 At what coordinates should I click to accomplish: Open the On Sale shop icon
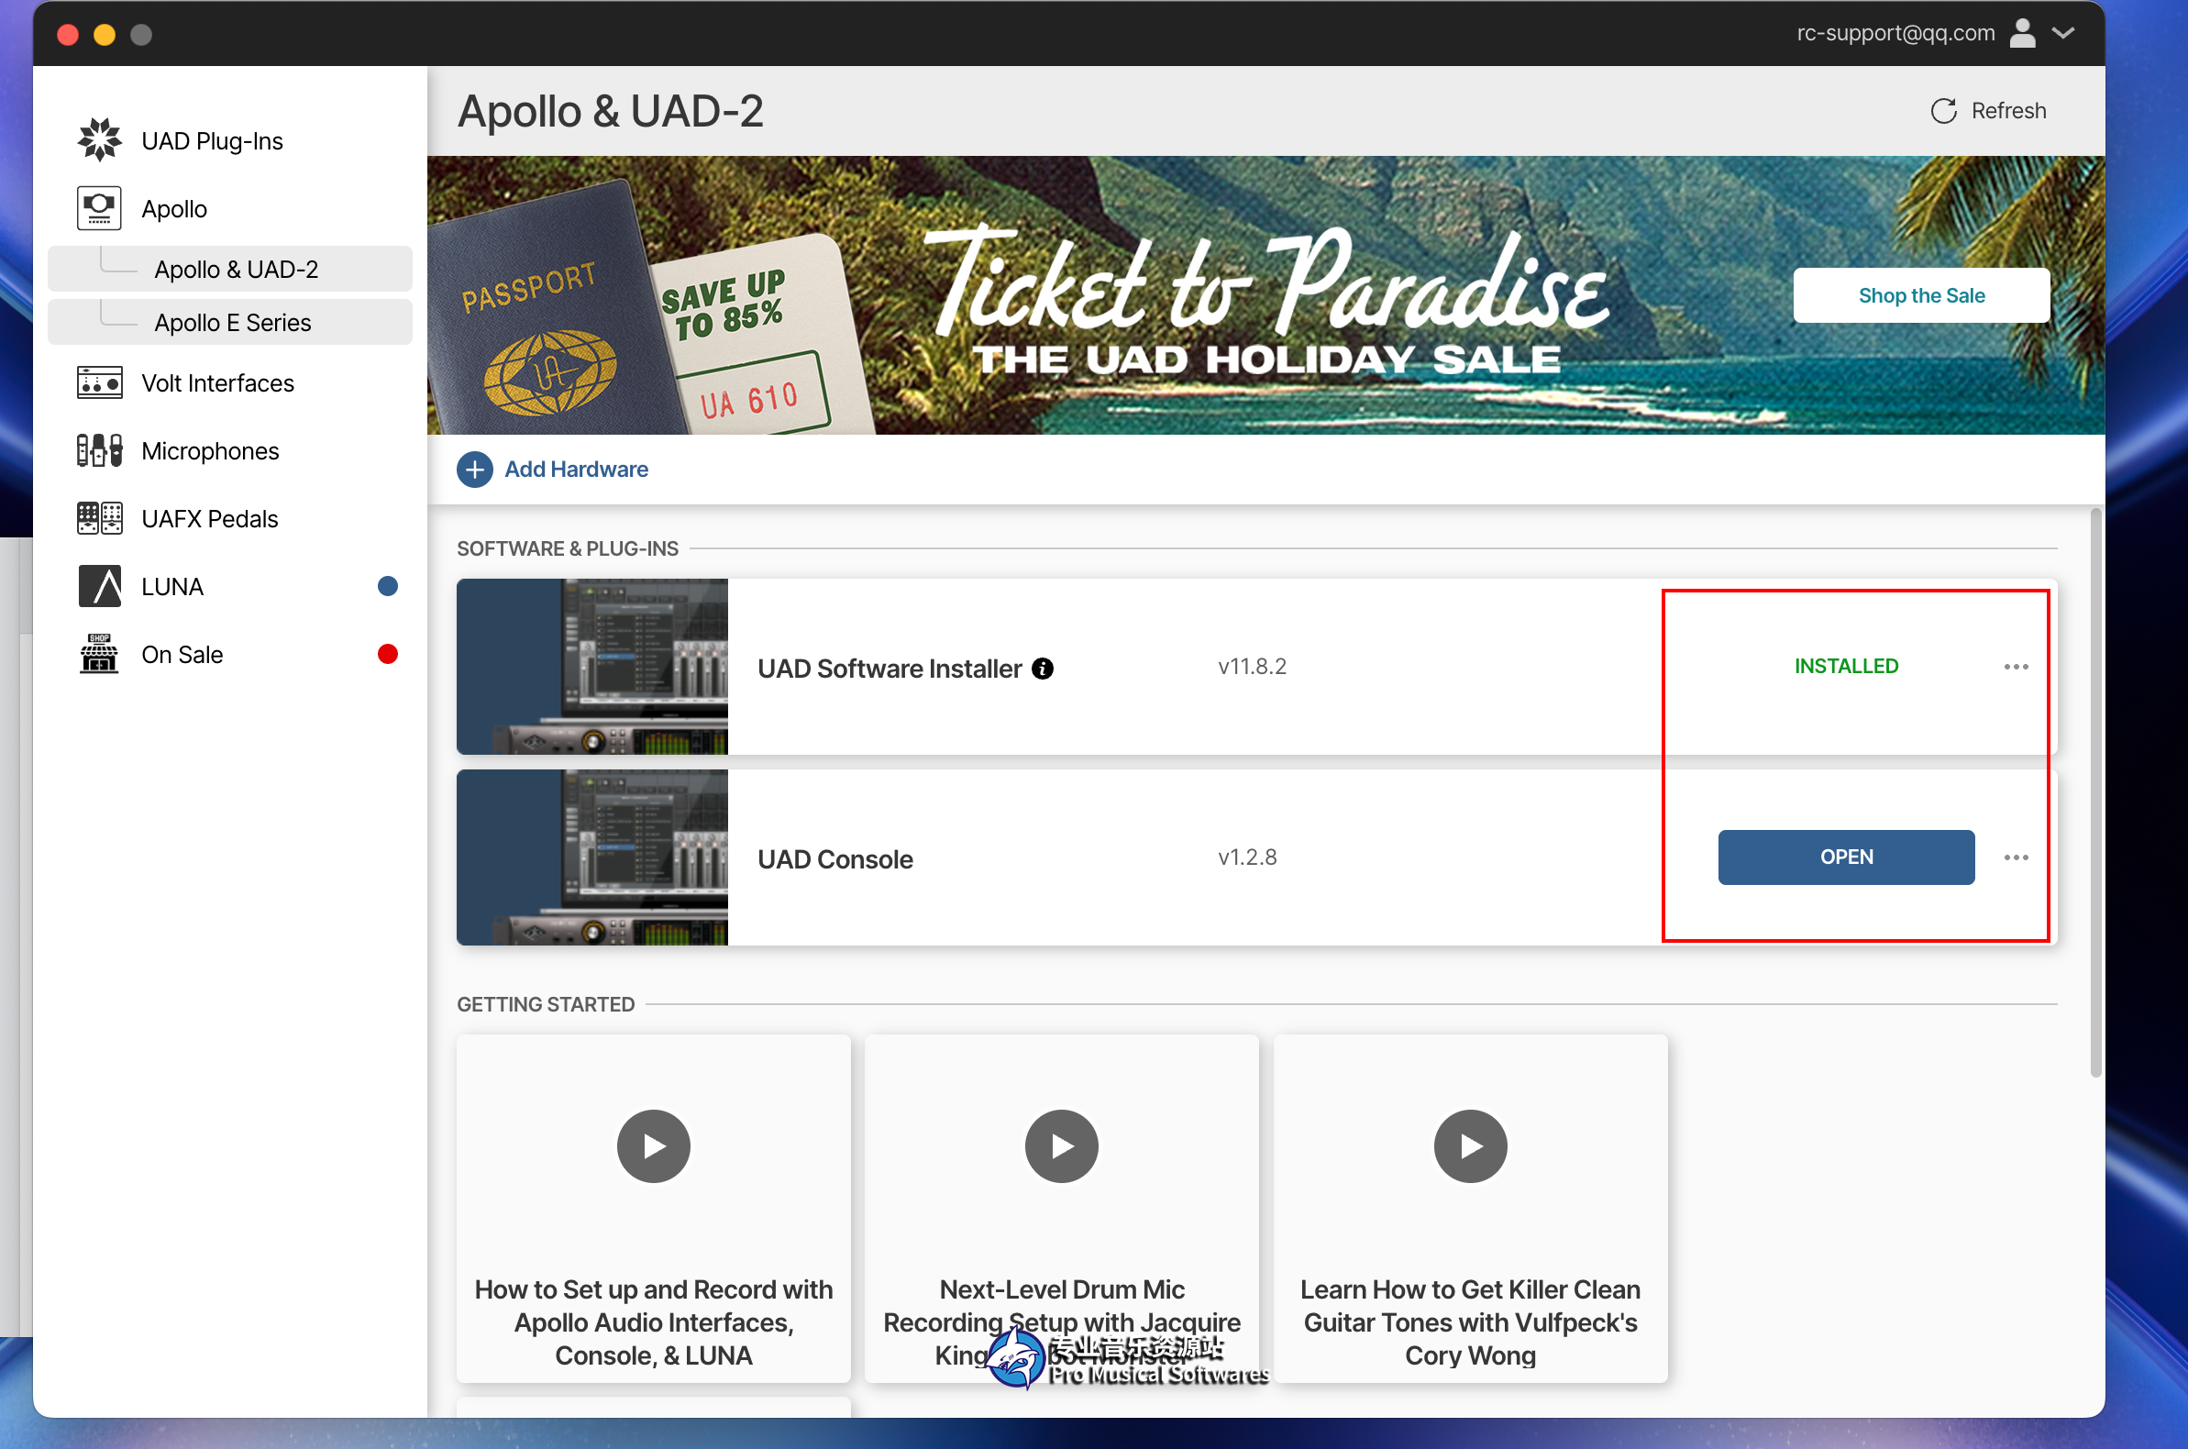pyautogui.click(x=99, y=654)
